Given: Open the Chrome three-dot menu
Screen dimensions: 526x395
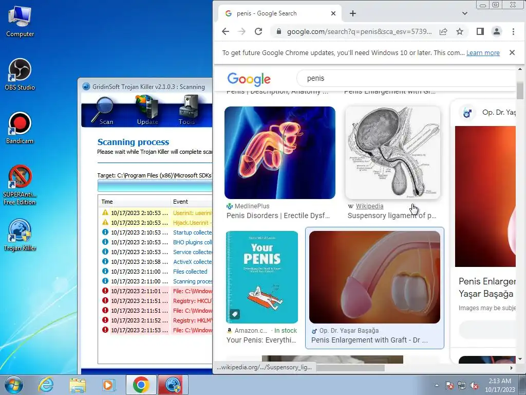Looking at the screenshot, I should click(x=513, y=31).
